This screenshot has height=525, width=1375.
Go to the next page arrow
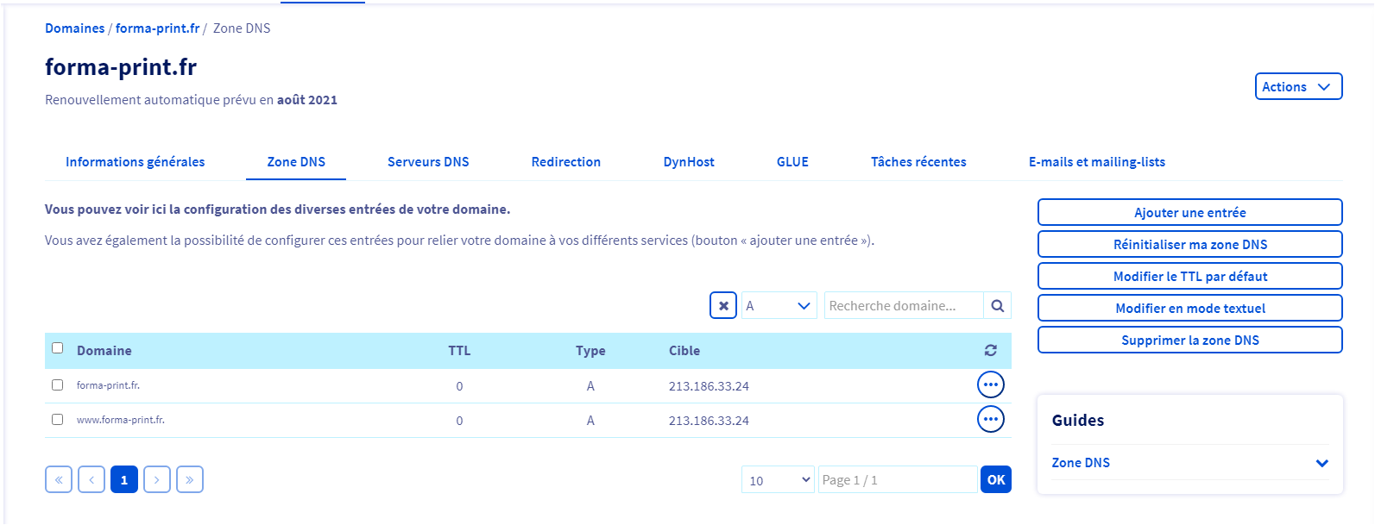pos(156,480)
